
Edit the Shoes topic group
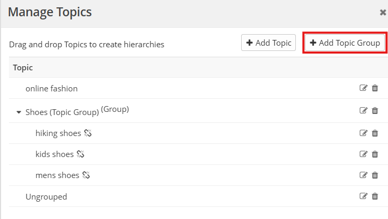363,110
